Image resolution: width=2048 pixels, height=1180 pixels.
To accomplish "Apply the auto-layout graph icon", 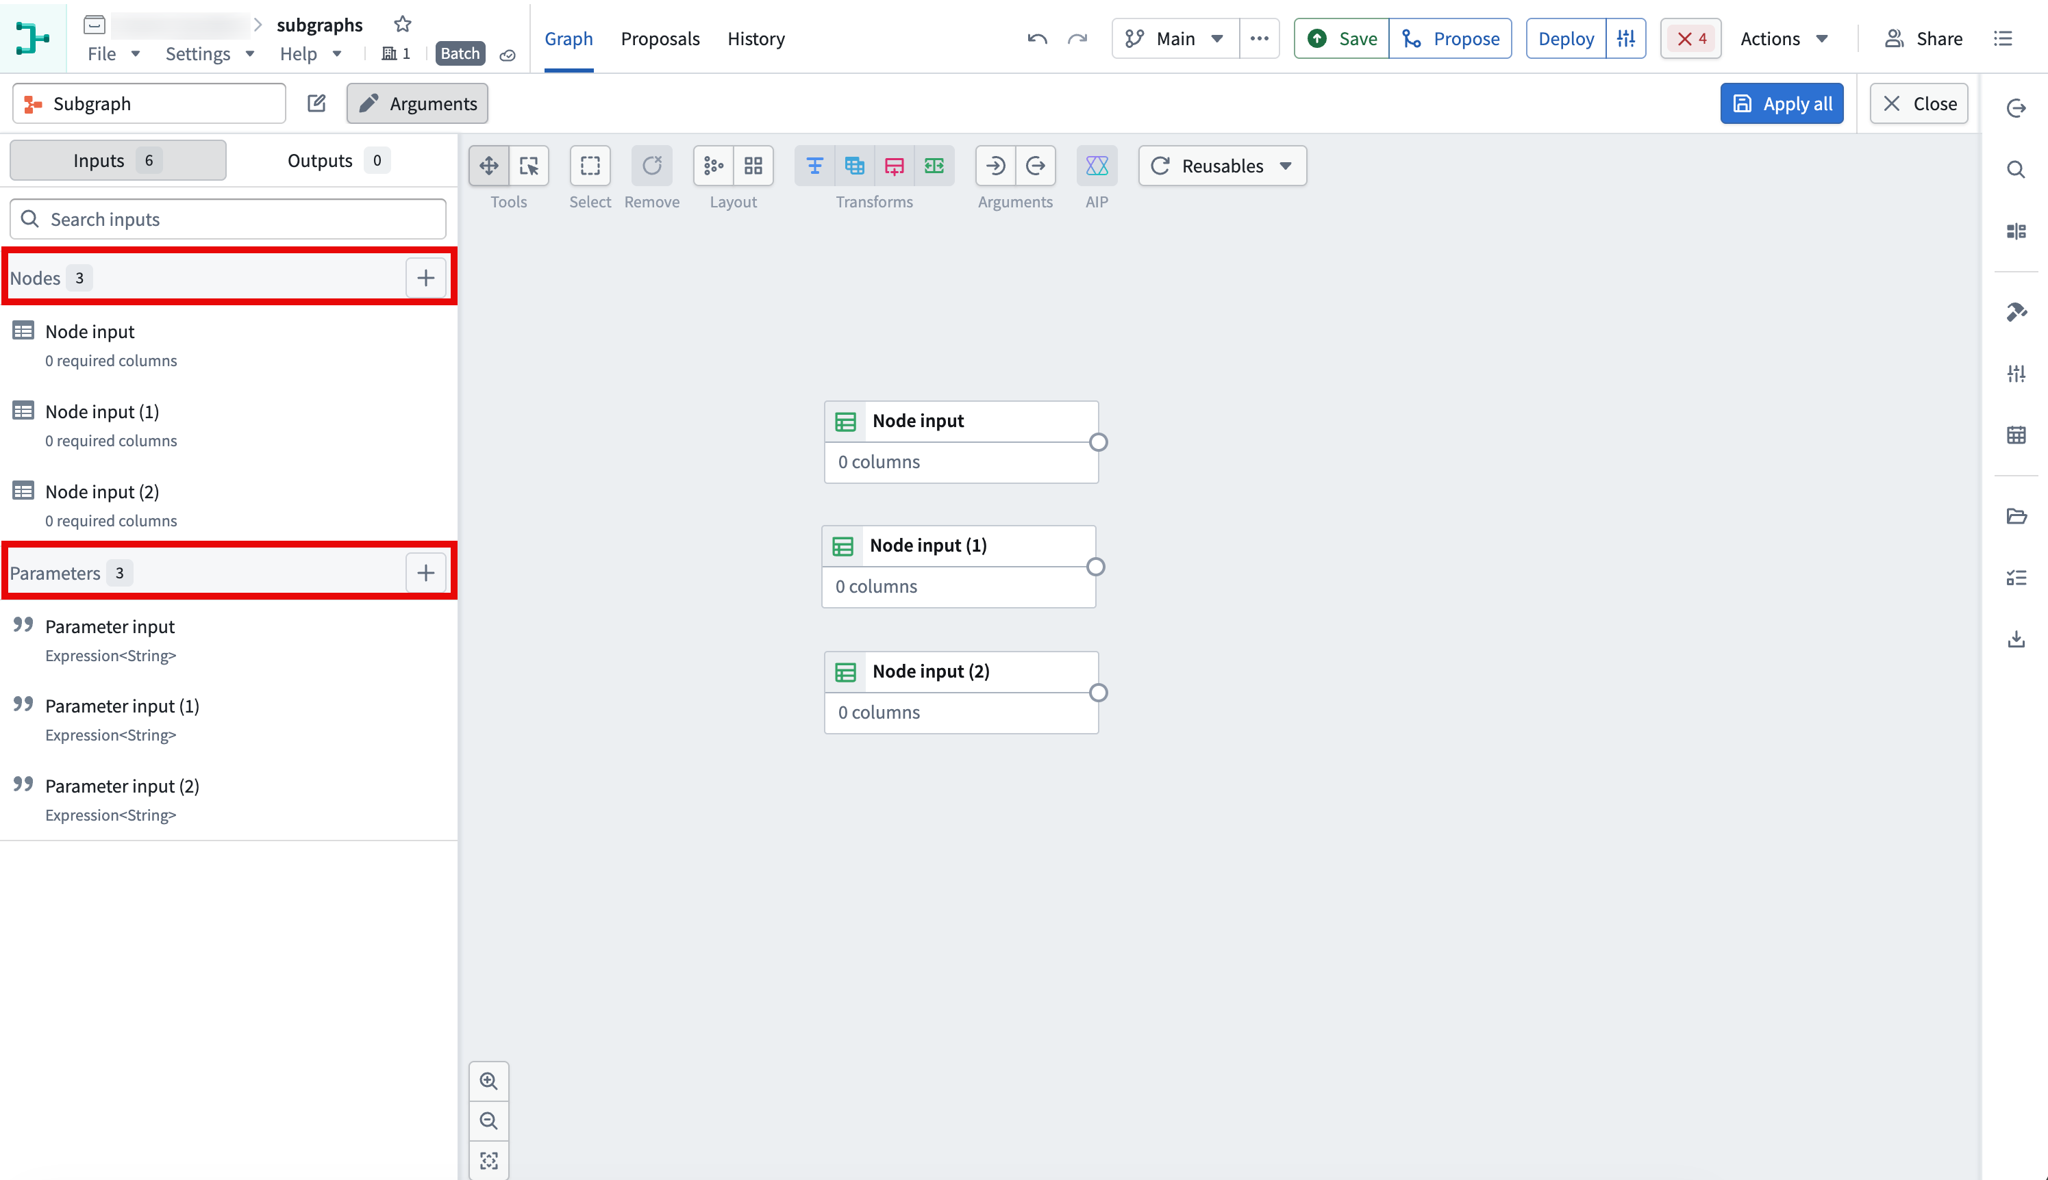I will (x=714, y=166).
